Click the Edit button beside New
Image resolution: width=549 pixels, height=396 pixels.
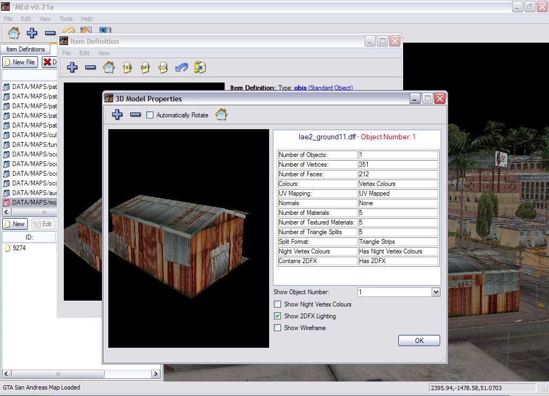click(43, 224)
